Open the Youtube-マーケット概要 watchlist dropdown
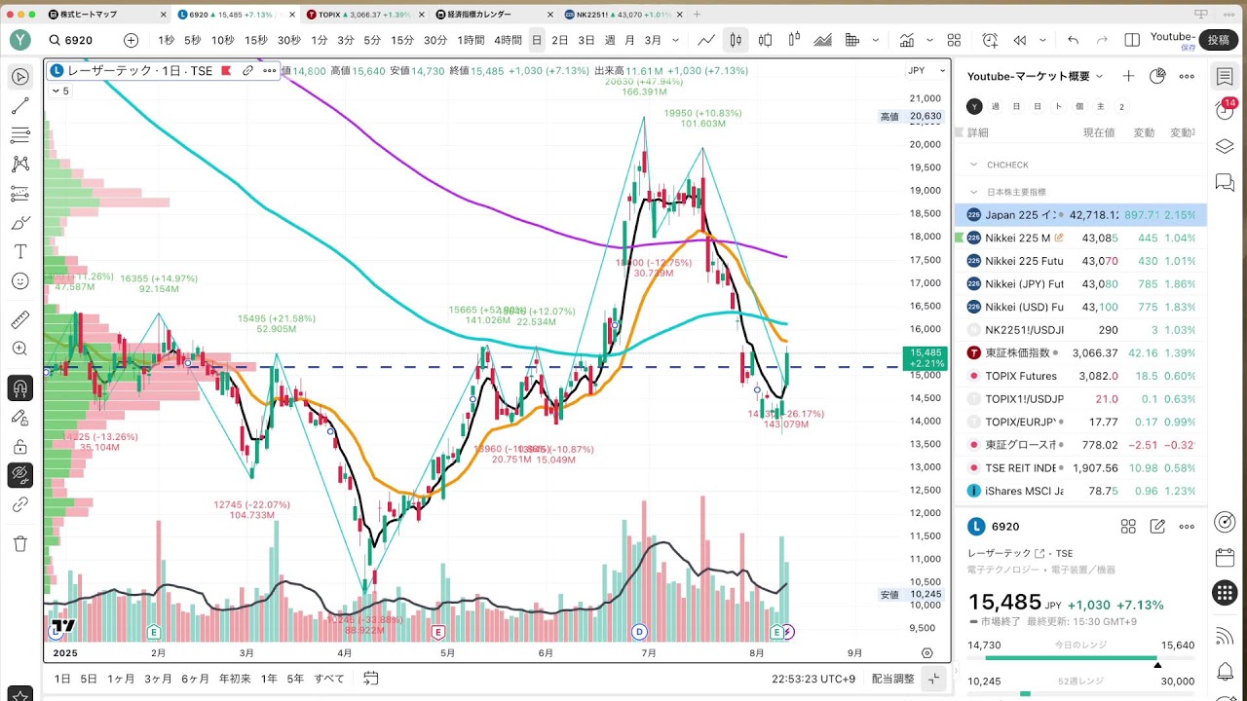Screen dimensions: 1247x701 (1036, 76)
